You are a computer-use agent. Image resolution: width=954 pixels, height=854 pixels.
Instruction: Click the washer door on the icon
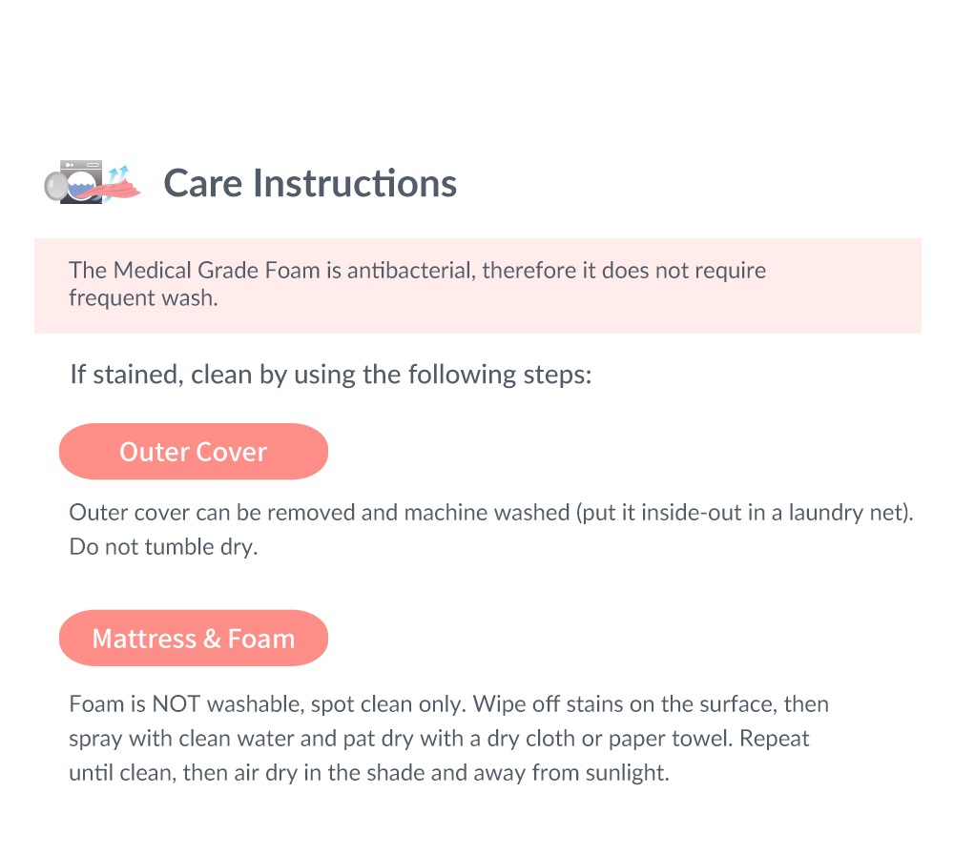56,187
